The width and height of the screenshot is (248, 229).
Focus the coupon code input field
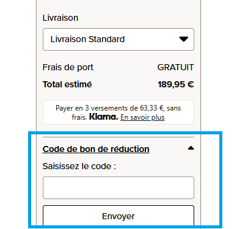click(119, 187)
